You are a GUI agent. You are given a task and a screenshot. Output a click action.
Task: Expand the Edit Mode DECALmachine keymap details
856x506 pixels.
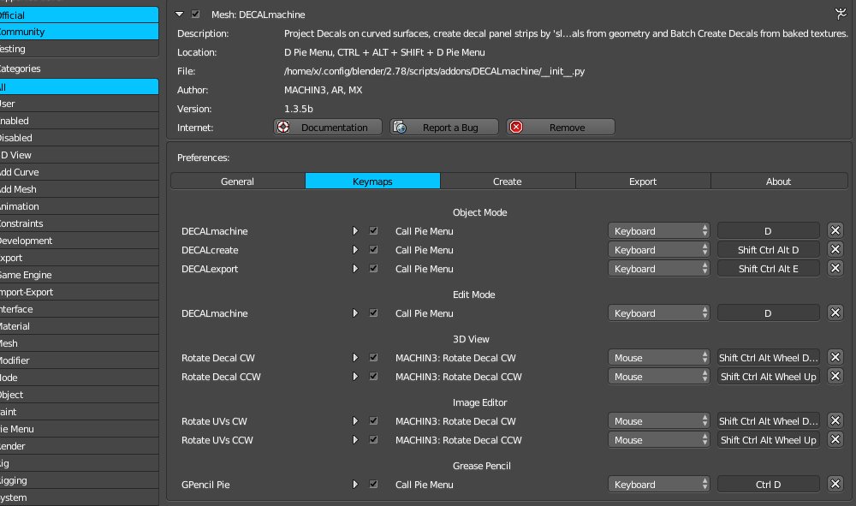point(355,313)
